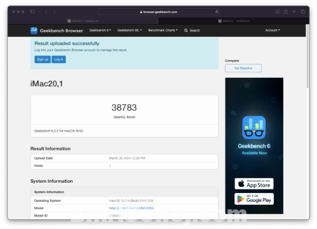Open the Geekbench 6 dropdown menu
The height and width of the screenshot is (229, 317).
pos(100,31)
